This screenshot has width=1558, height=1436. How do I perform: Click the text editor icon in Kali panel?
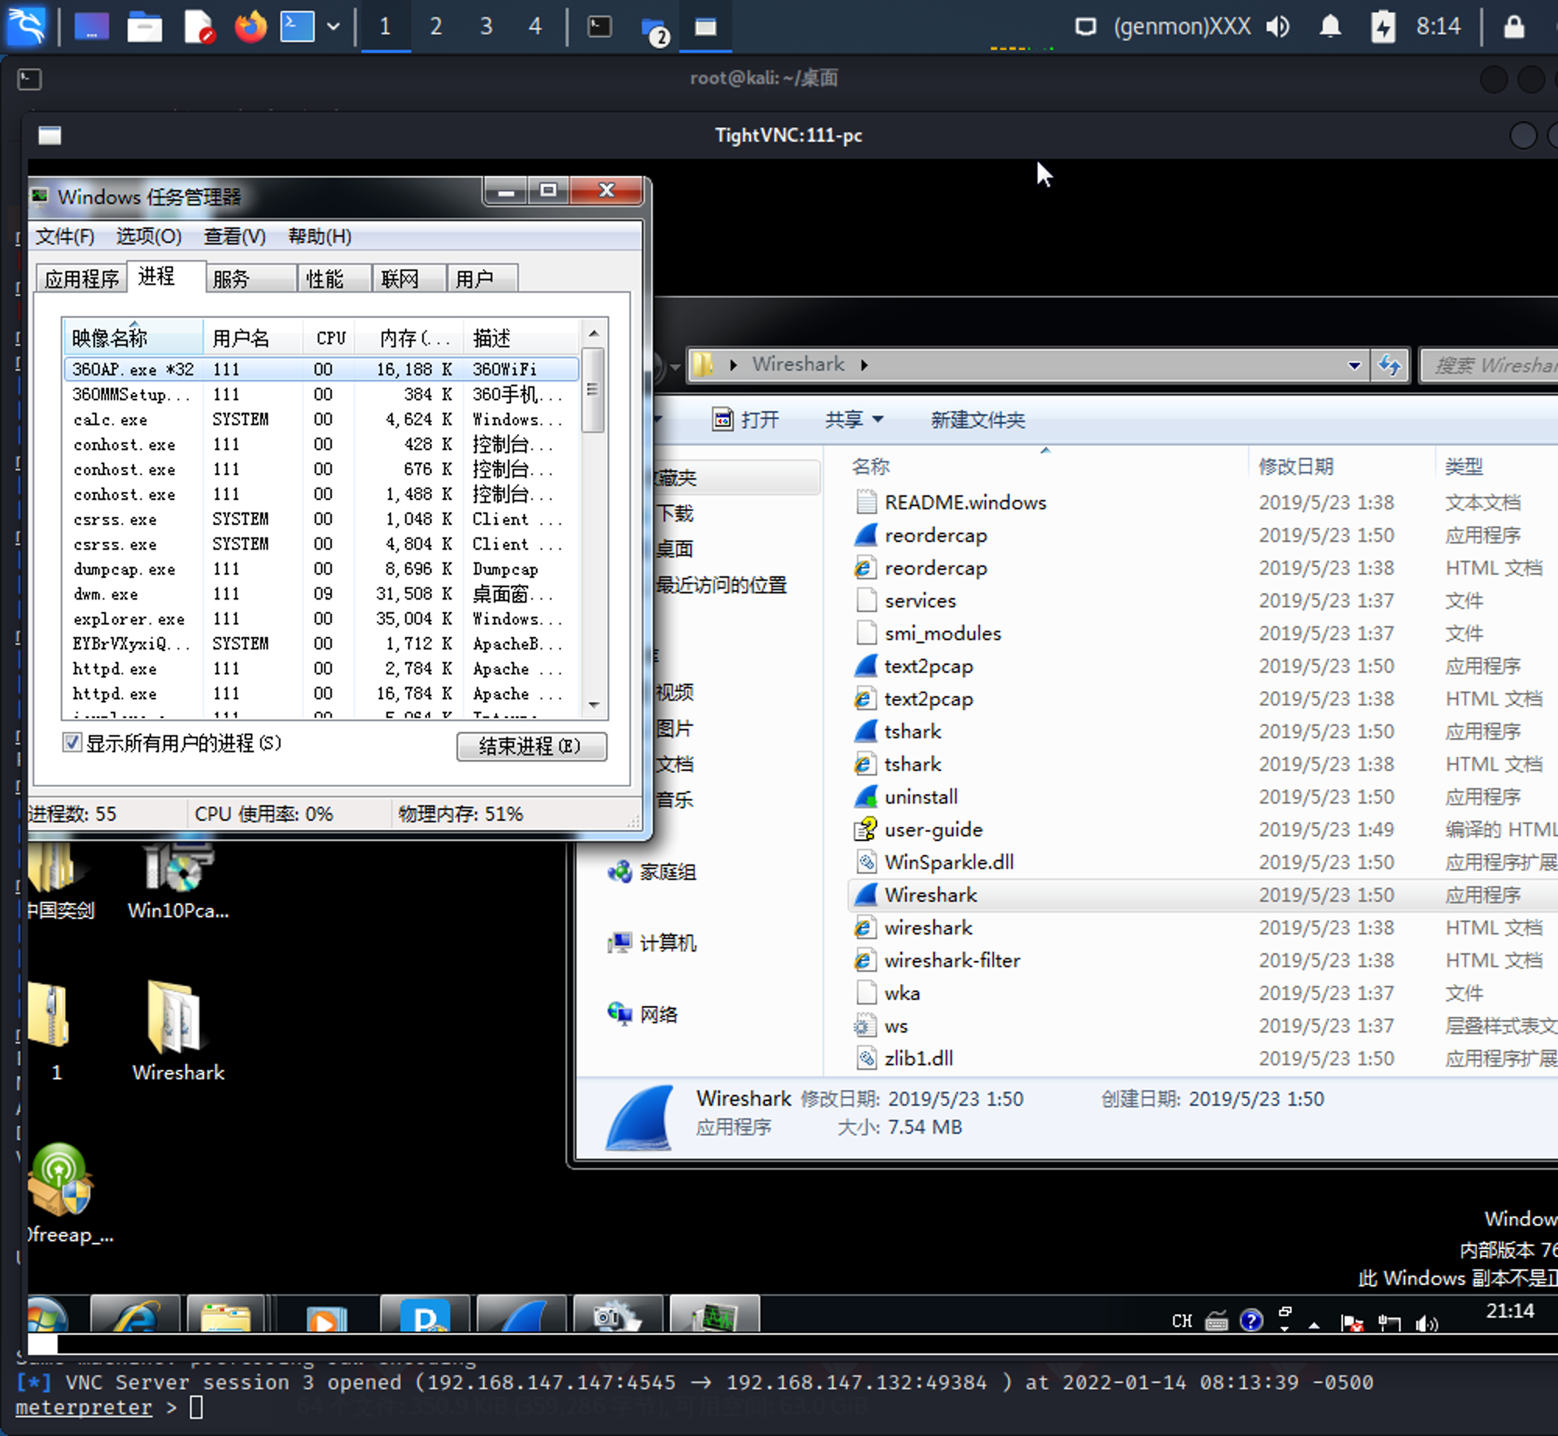click(x=199, y=26)
